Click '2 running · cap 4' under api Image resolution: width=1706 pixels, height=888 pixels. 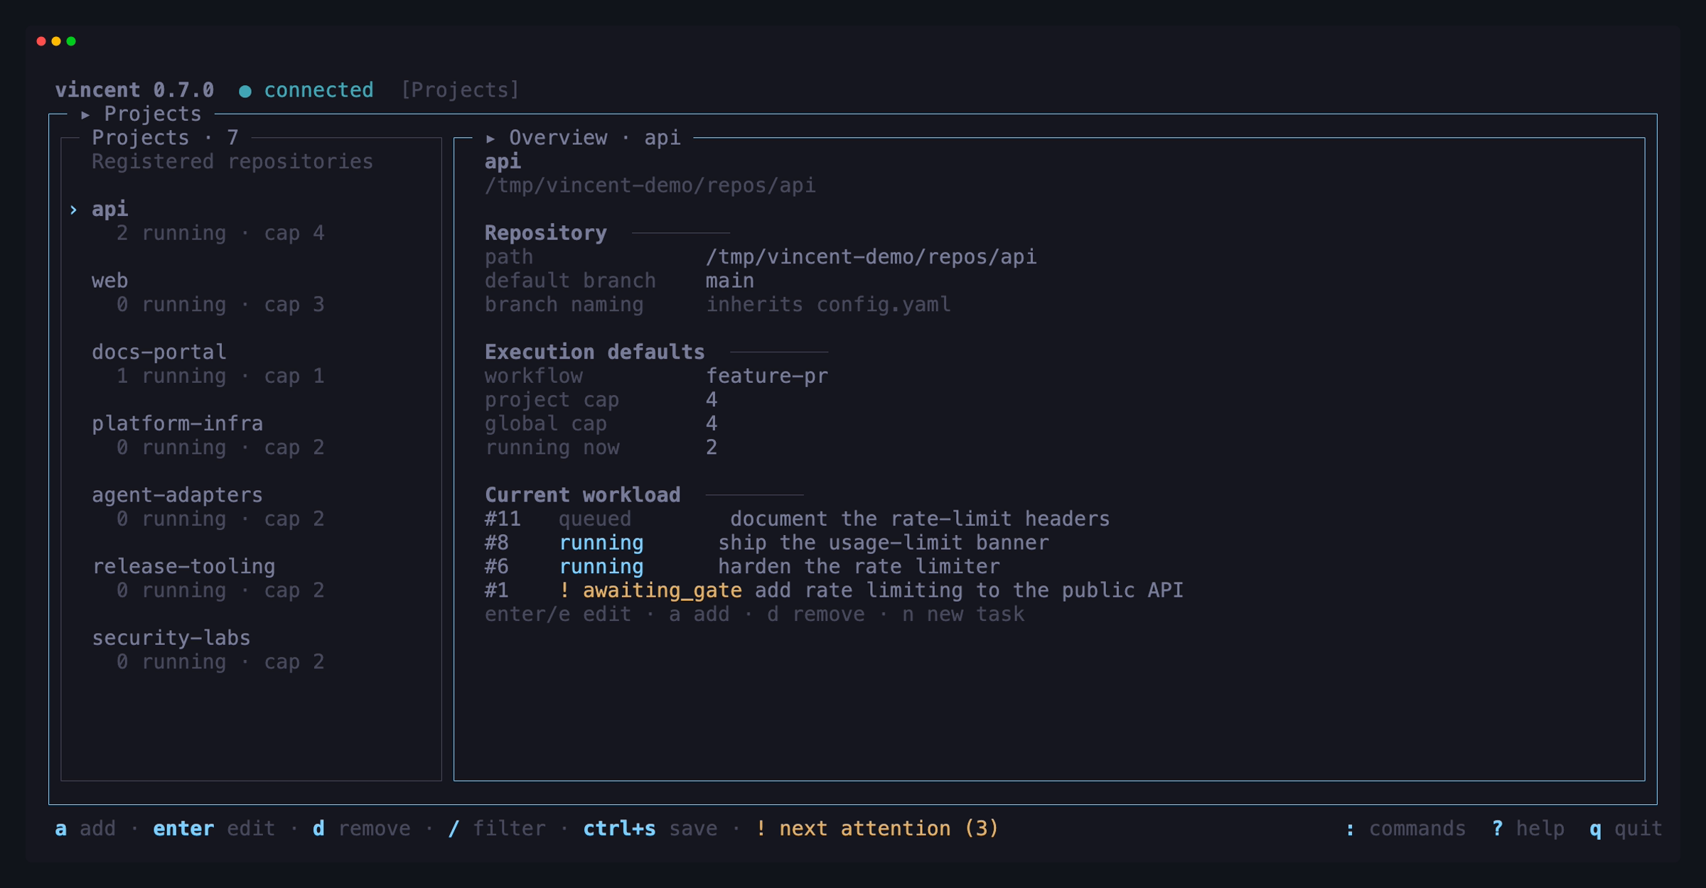(x=220, y=233)
